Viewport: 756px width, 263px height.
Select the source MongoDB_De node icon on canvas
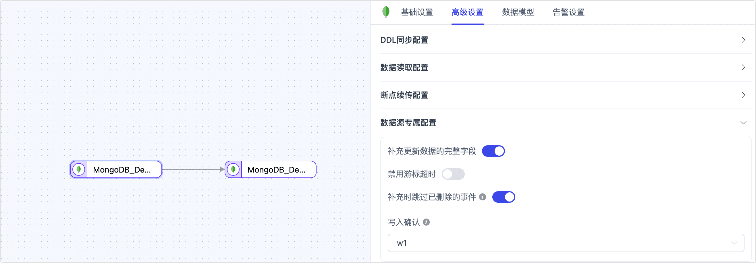point(79,169)
